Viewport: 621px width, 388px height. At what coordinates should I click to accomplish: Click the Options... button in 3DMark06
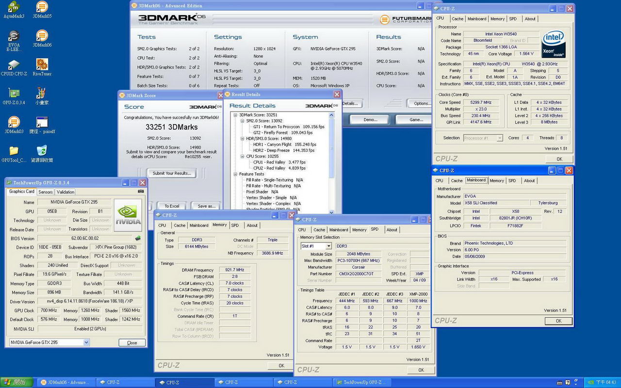click(420, 103)
